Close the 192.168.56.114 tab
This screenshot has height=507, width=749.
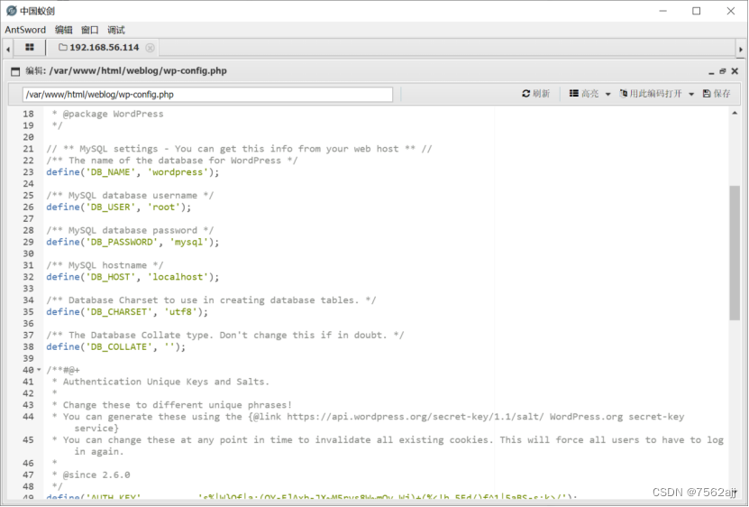coord(150,47)
